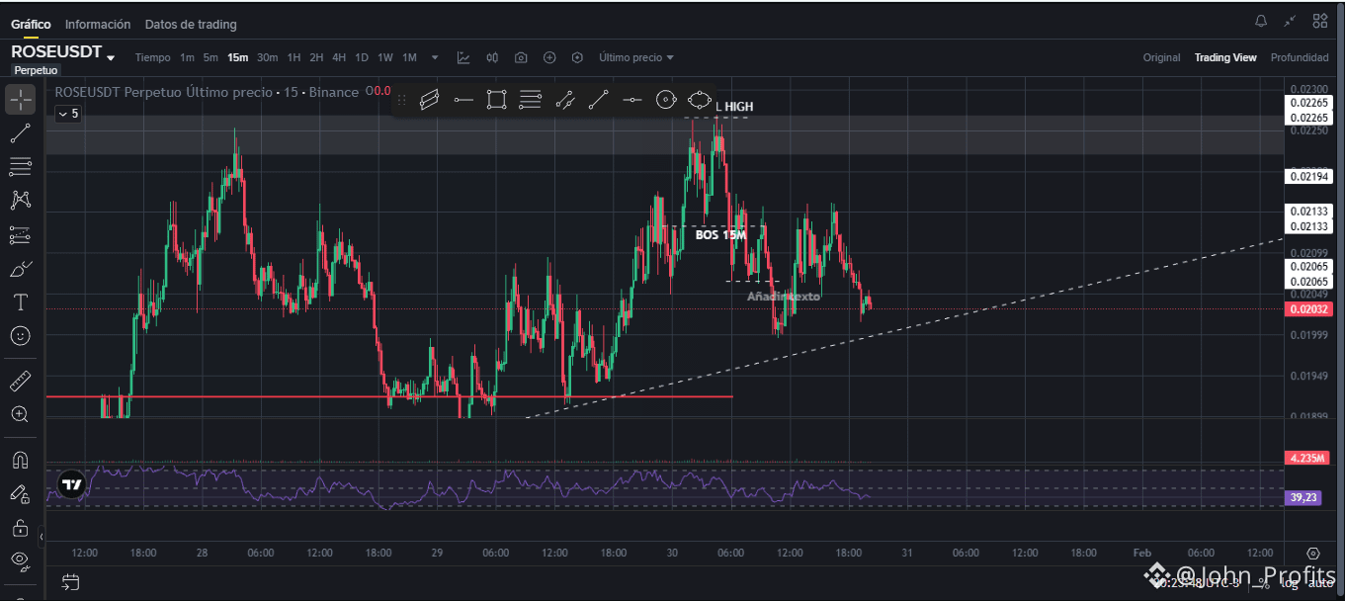The height and width of the screenshot is (601, 1345).
Task: Select the rectangle tool in floating toolbar
Action: click(496, 99)
